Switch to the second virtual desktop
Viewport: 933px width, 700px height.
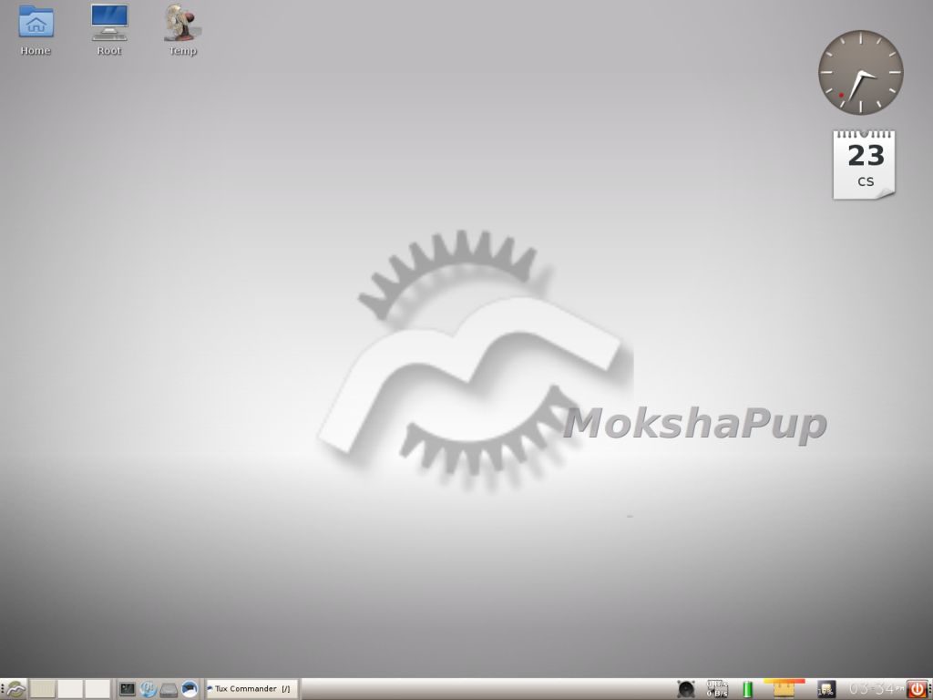tap(70, 689)
